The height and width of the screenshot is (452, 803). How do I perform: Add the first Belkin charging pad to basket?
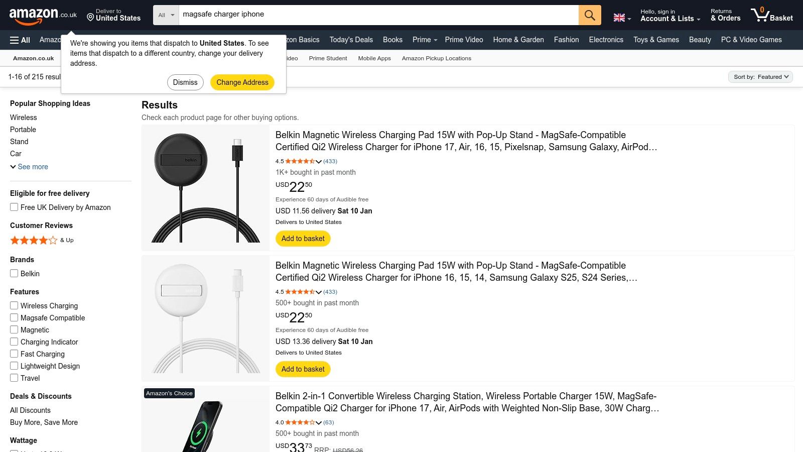(303, 238)
